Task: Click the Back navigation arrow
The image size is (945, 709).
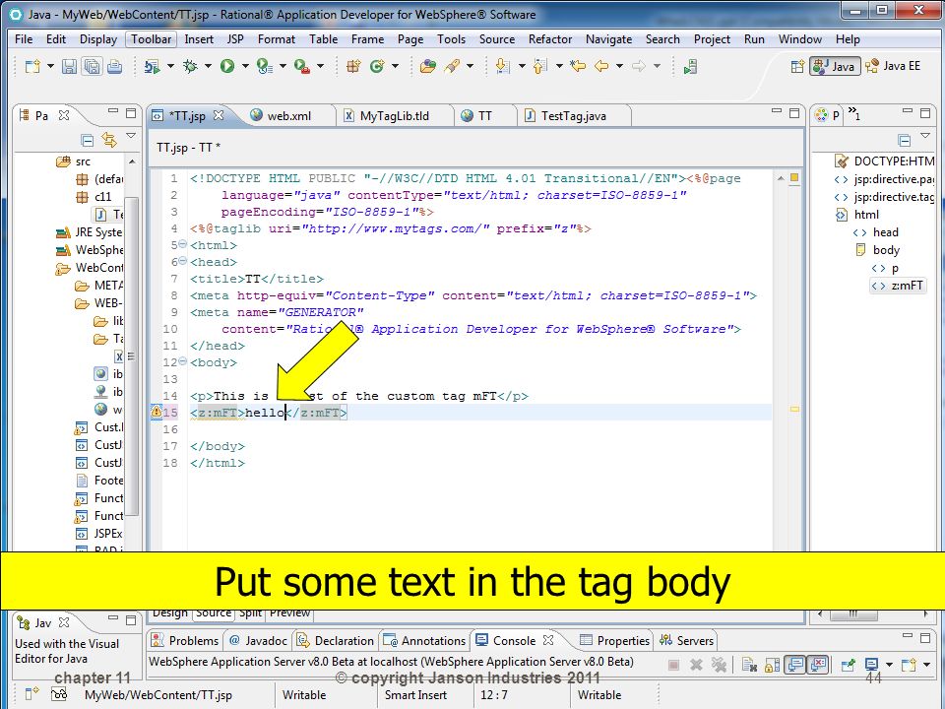Action: pos(601,66)
